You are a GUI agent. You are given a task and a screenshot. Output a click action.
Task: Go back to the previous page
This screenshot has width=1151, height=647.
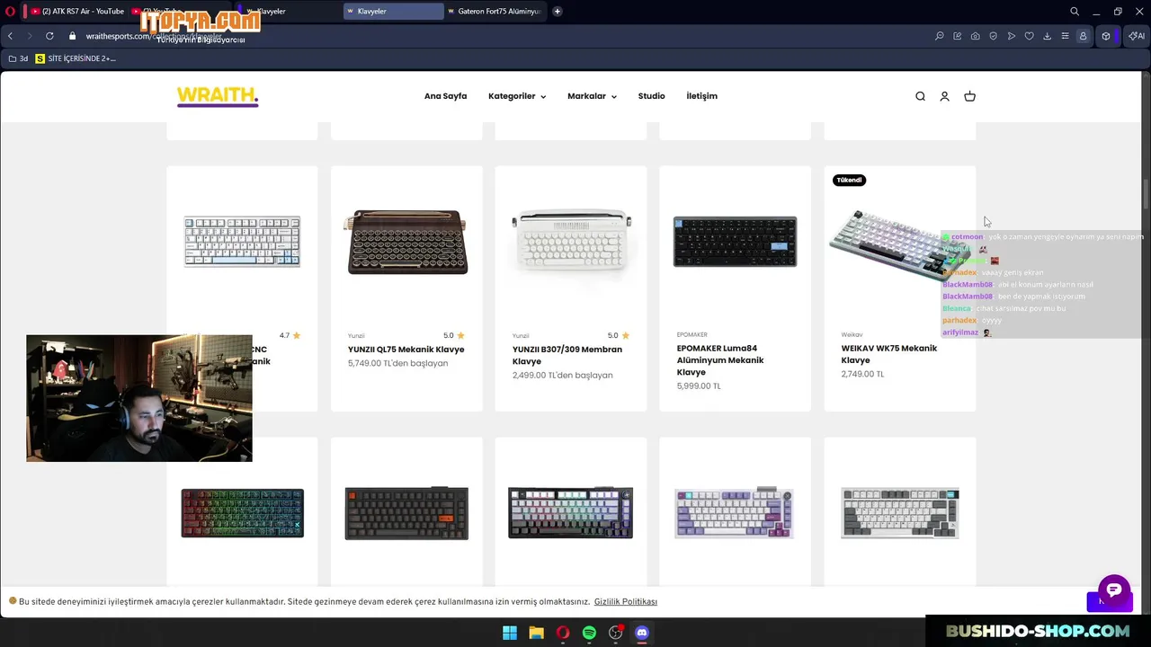[x=10, y=36]
